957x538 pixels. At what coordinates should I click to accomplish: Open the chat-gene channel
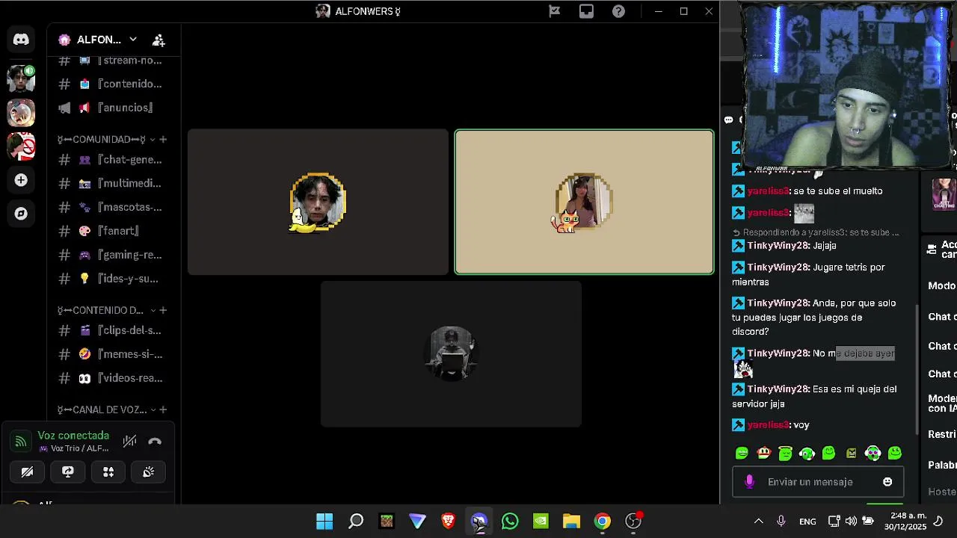(113, 159)
